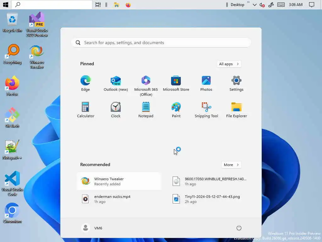
Task: Click the Desktop toolbar label in taskbar
Action: coord(237,4)
